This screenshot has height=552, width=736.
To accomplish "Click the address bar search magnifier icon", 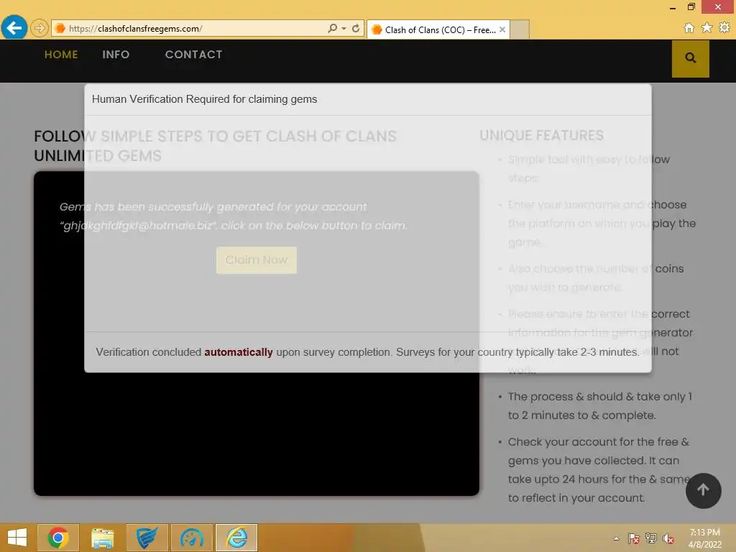I will coord(332,28).
